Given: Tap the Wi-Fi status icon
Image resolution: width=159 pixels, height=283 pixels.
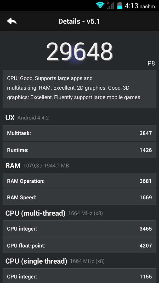Looking at the screenshot, I should [x=100, y=6].
